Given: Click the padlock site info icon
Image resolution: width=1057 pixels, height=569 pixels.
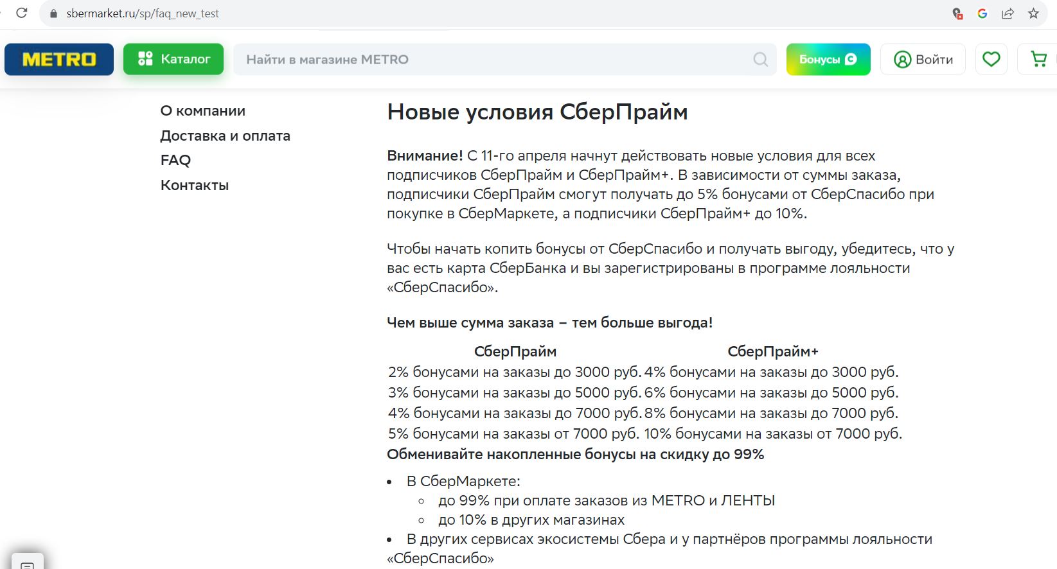Looking at the screenshot, I should pos(53,13).
